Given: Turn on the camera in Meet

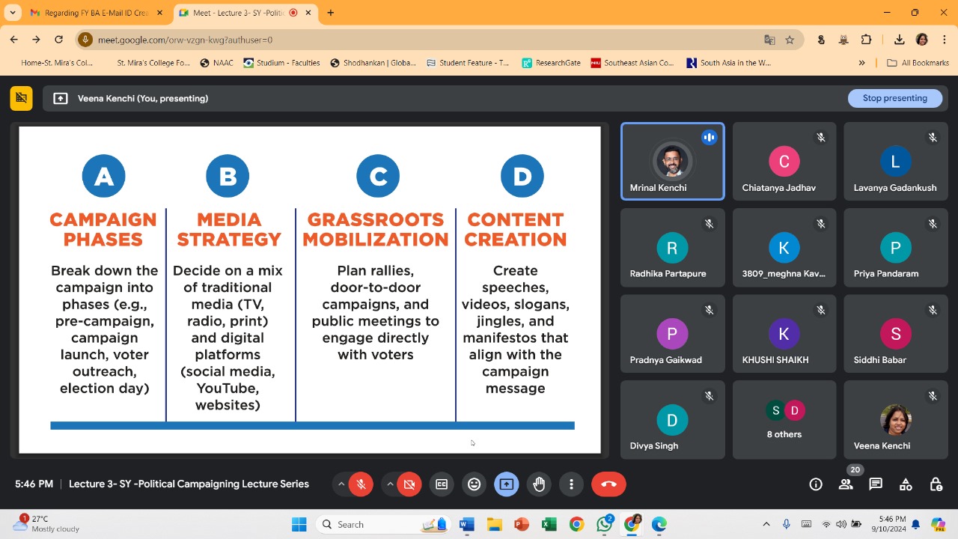Looking at the screenshot, I should pos(409,484).
